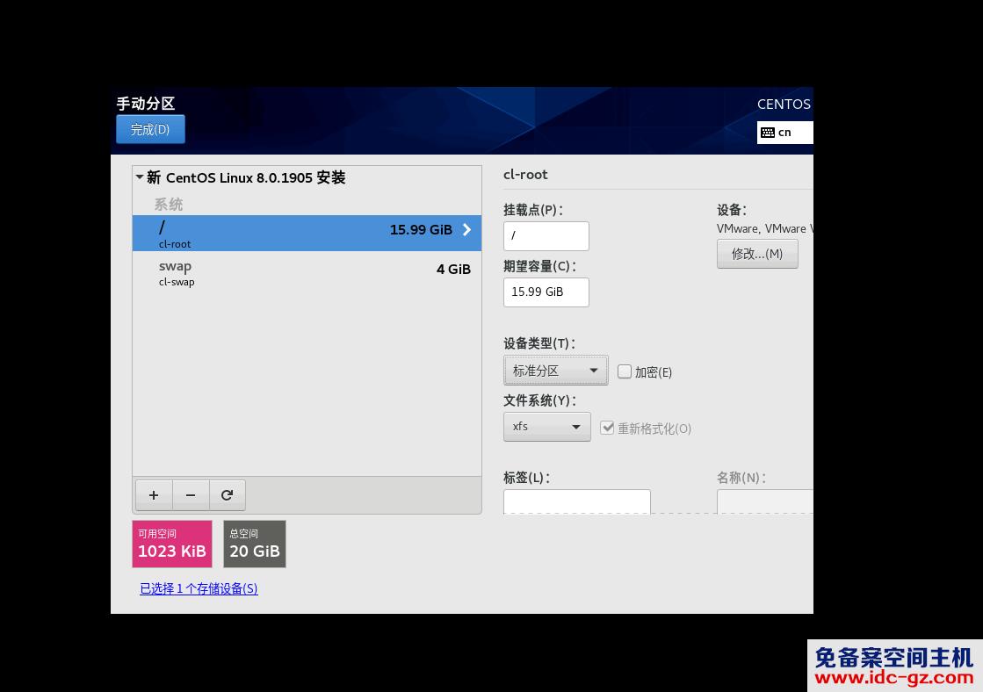Focus the 期望容量(C) 15.99 GiB field

coord(546,292)
